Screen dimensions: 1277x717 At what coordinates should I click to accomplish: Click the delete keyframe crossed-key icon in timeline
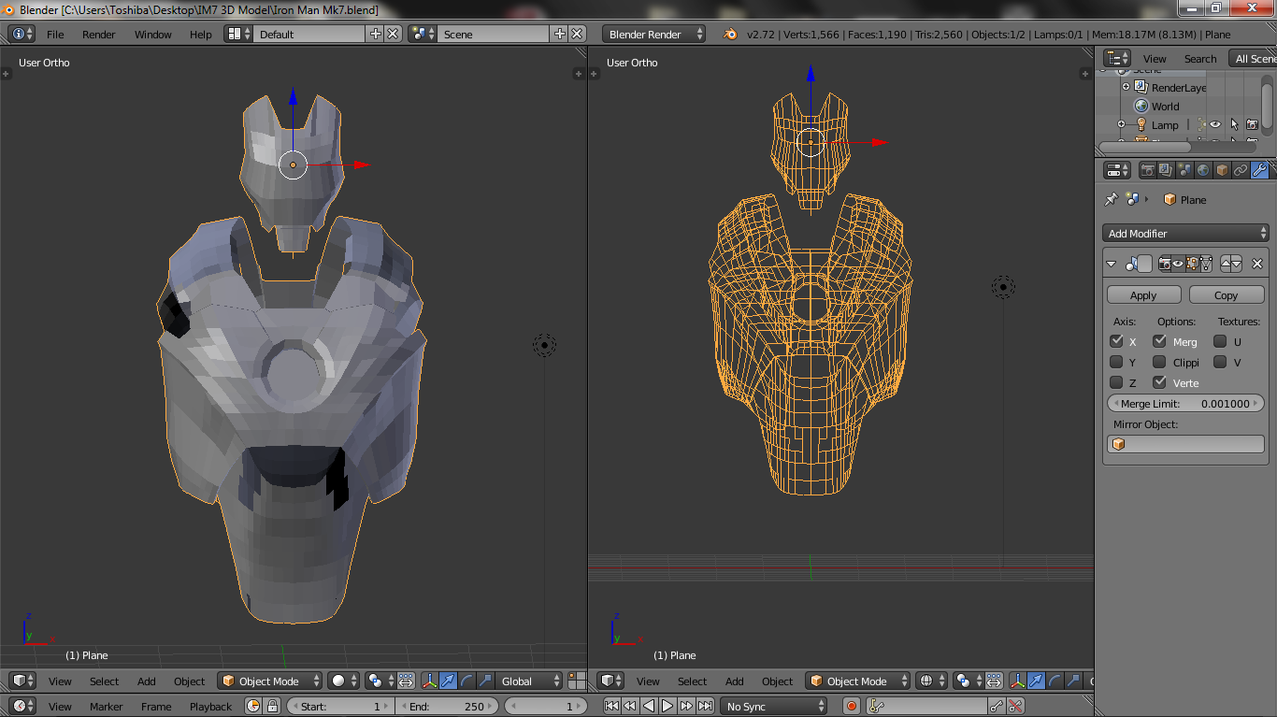1015,707
